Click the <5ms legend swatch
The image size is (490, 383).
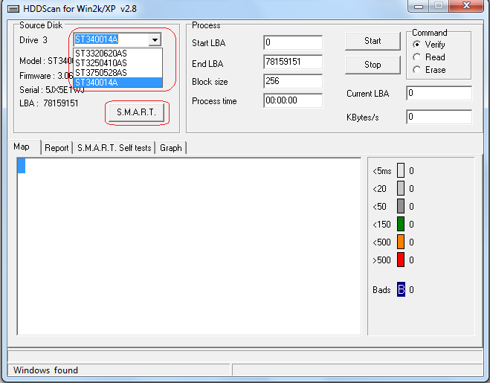click(401, 171)
